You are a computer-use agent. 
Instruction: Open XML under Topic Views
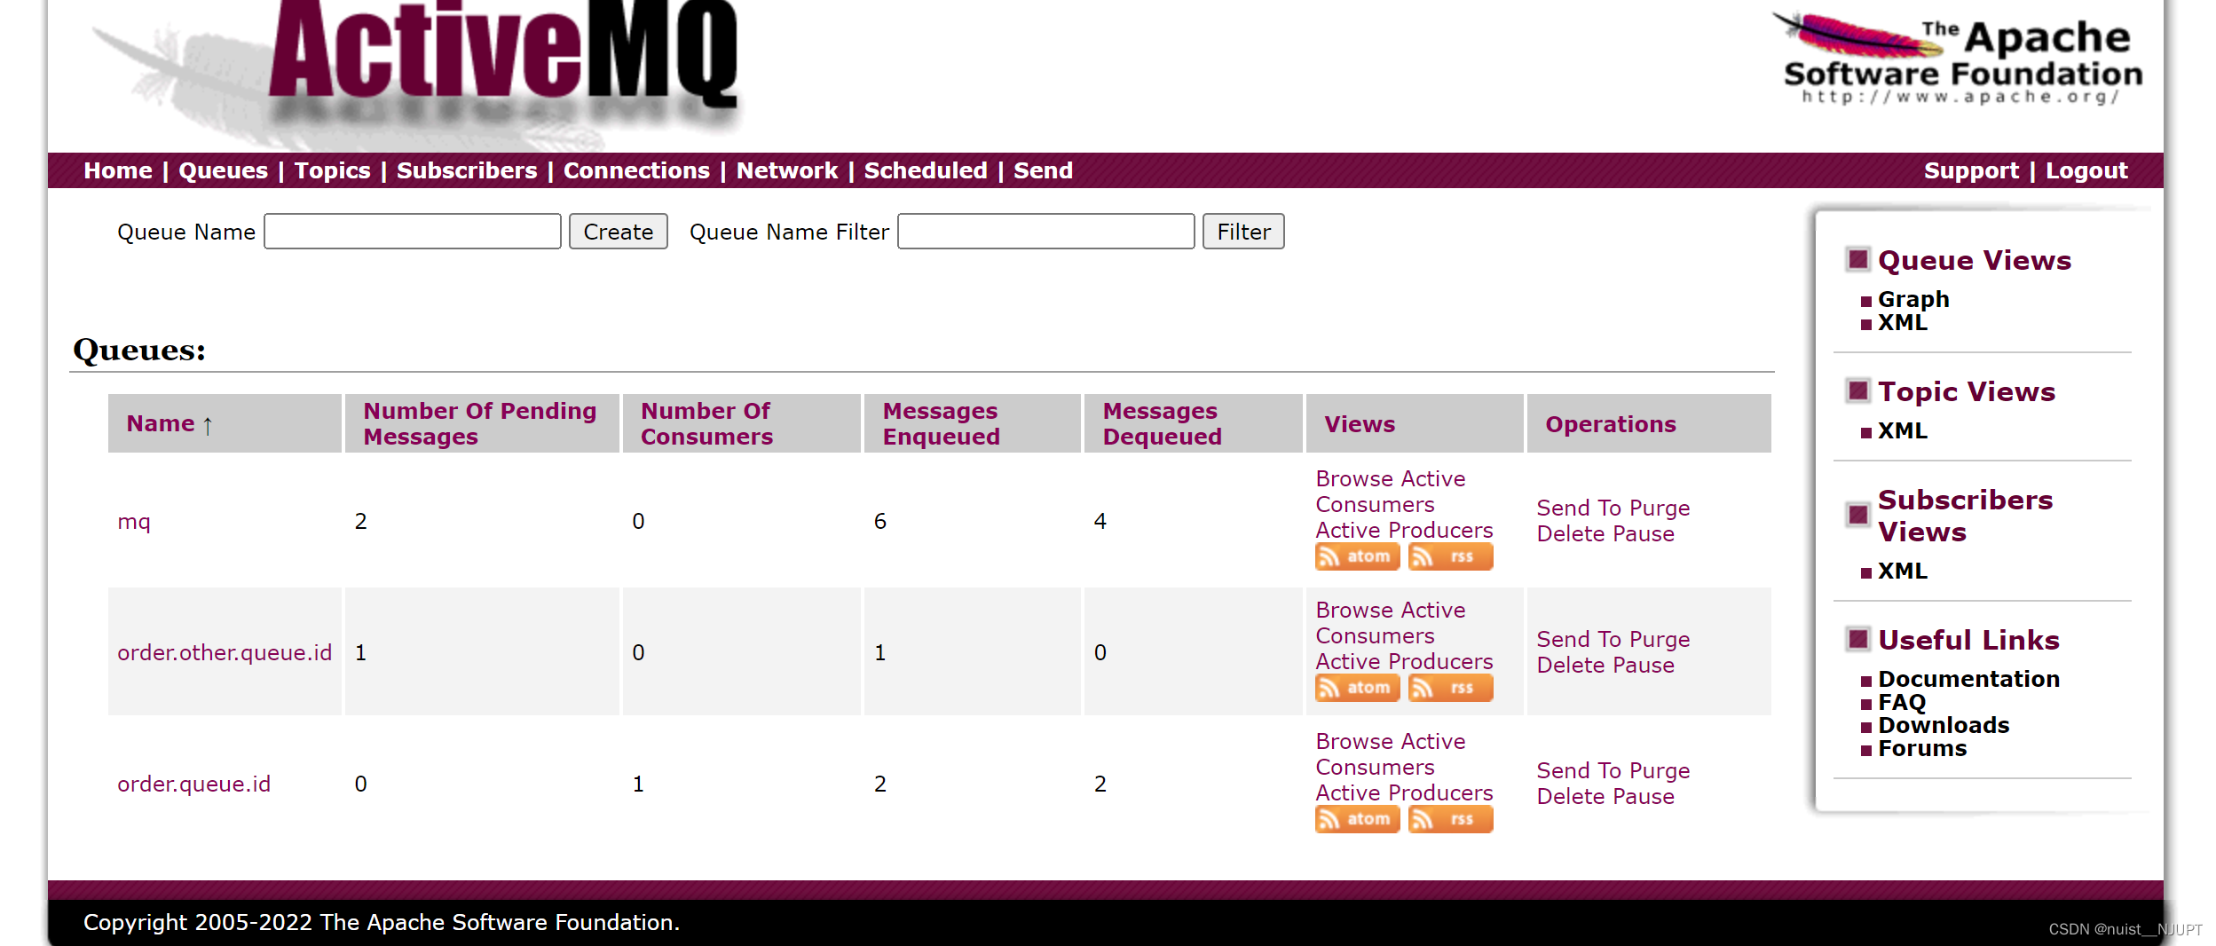click(1903, 430)
